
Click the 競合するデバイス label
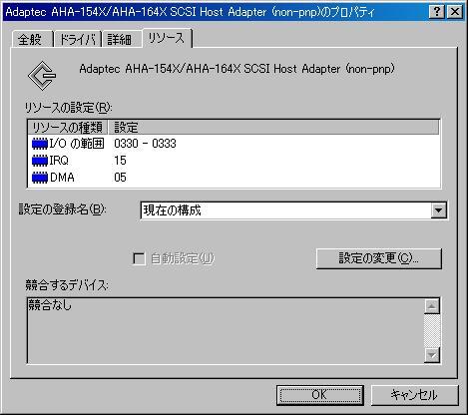[x=67, y=285]
